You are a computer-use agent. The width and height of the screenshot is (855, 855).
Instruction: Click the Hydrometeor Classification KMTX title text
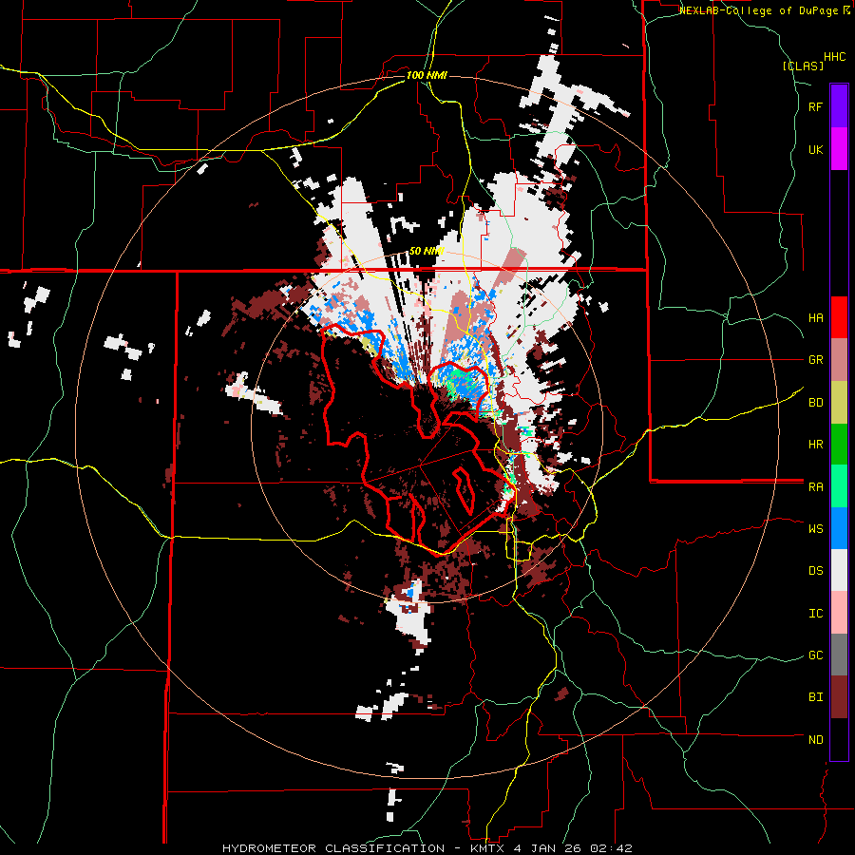tap(427, 848)
